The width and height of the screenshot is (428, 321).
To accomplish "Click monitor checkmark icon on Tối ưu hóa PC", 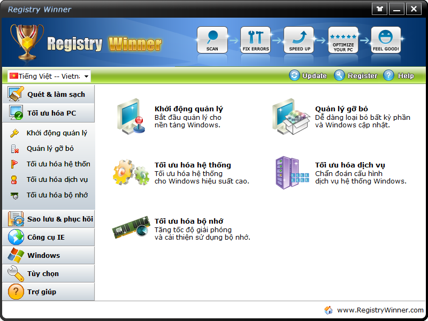I will tap(16, 112).
